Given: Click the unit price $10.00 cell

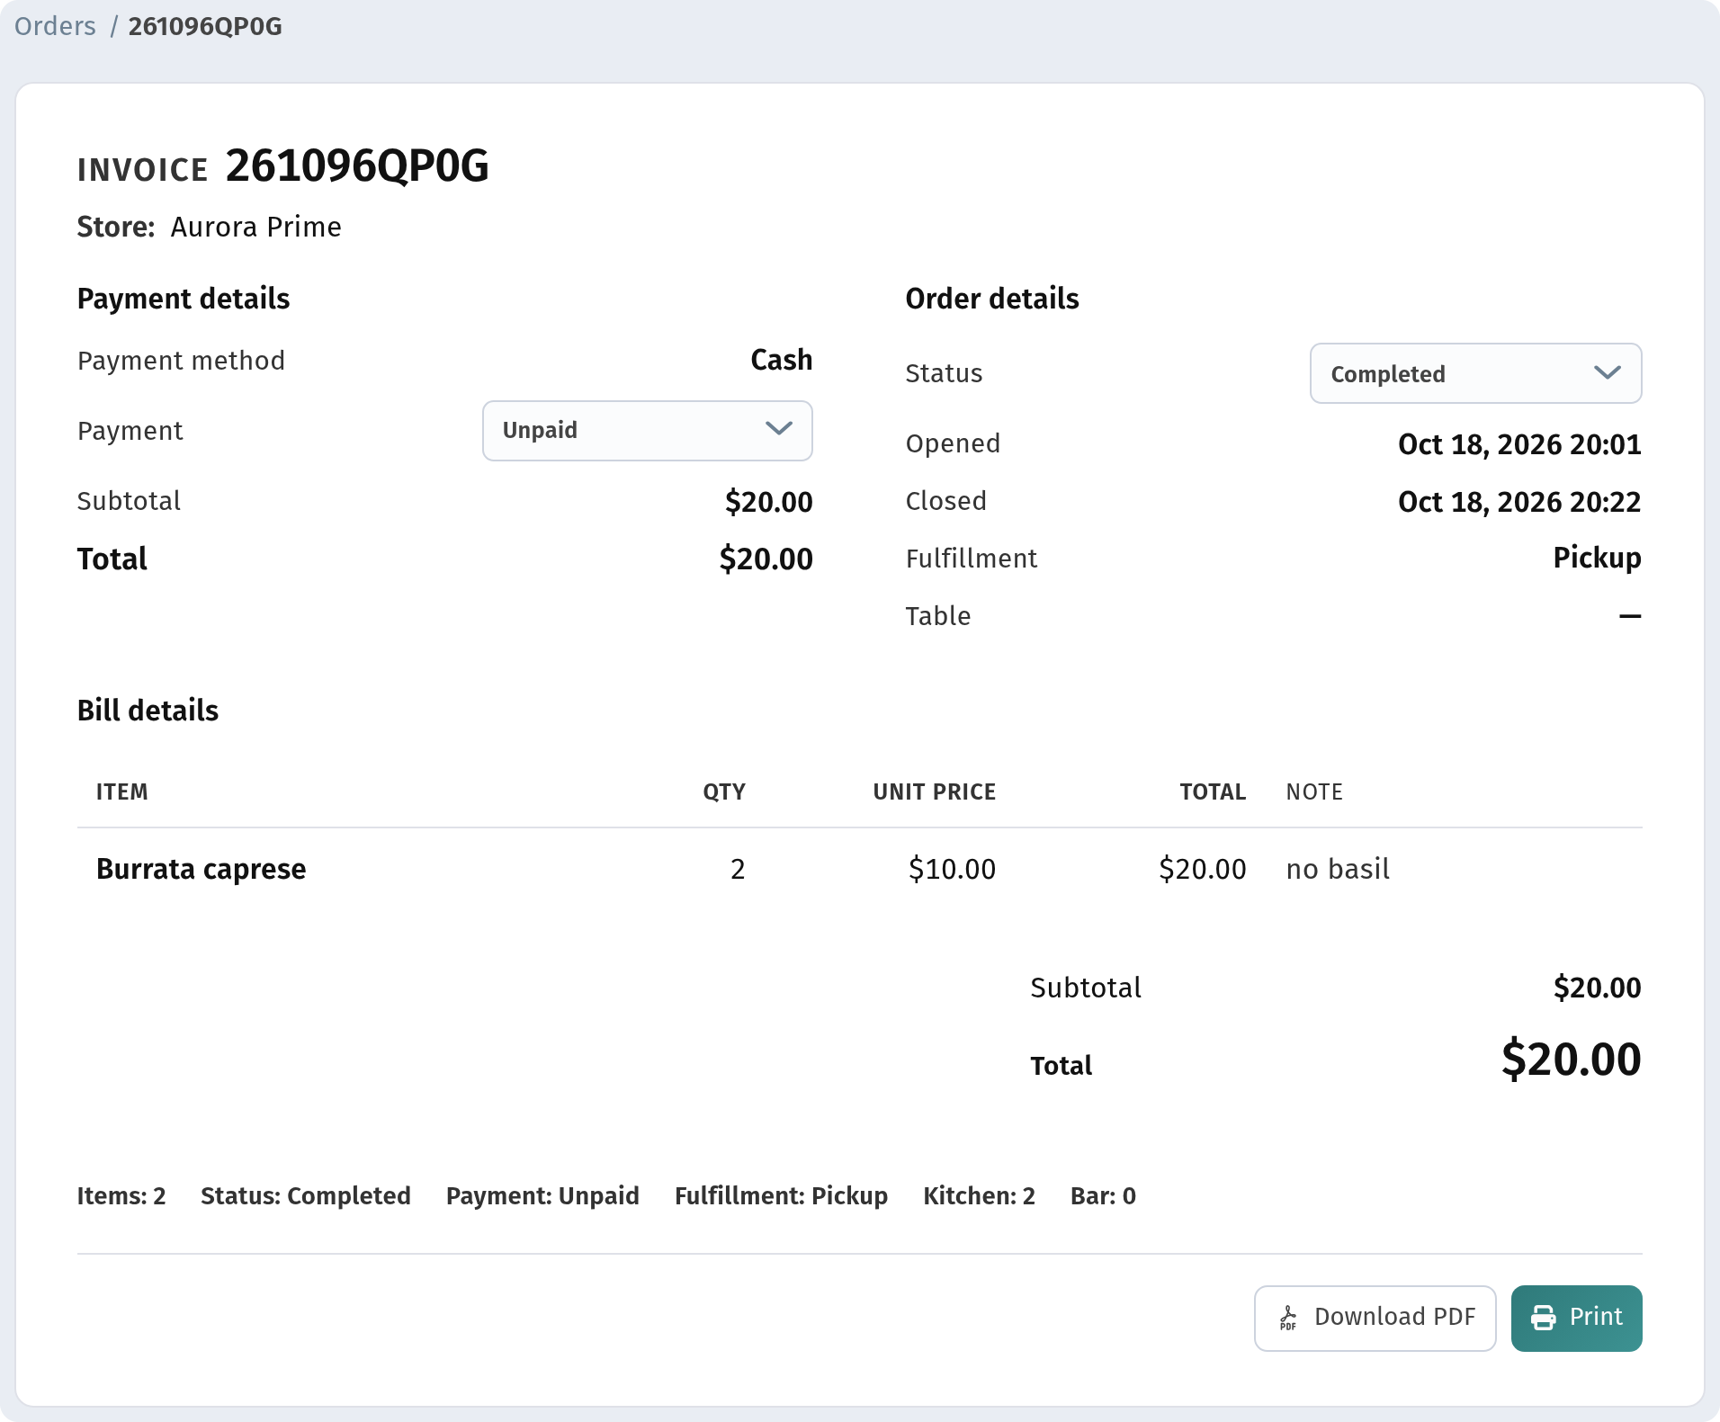Looking at the screenshot, I should (952, 869).
